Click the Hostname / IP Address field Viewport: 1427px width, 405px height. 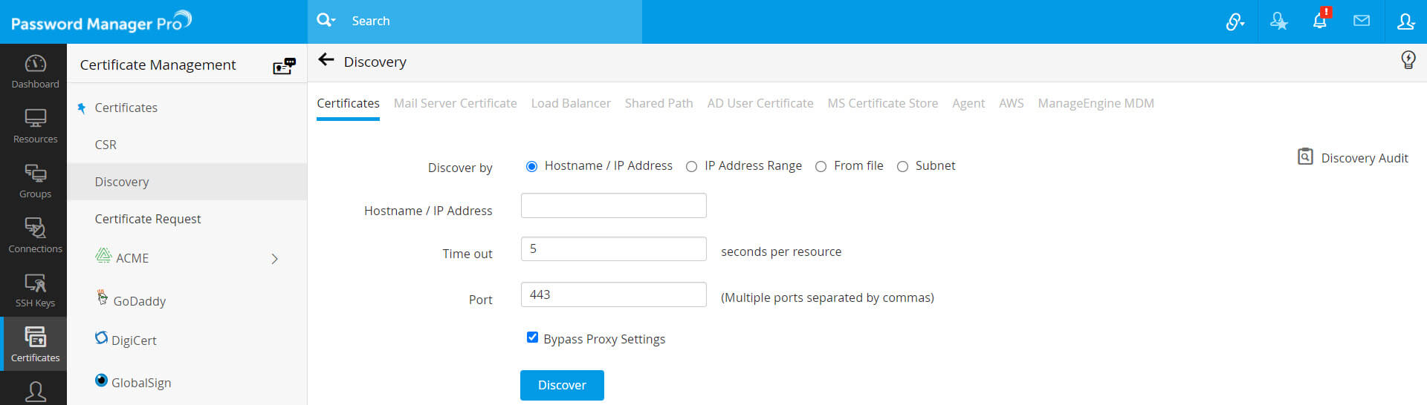[613, 205]
